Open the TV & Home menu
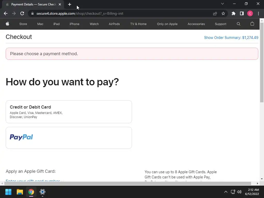 pyautogui.click(x=138, y=24)
